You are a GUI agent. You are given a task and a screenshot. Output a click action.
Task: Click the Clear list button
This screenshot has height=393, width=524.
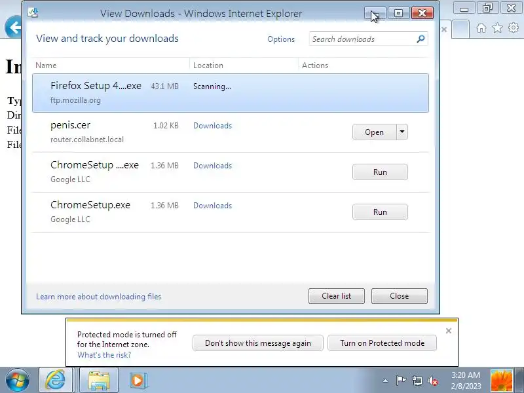click(336, 296)
